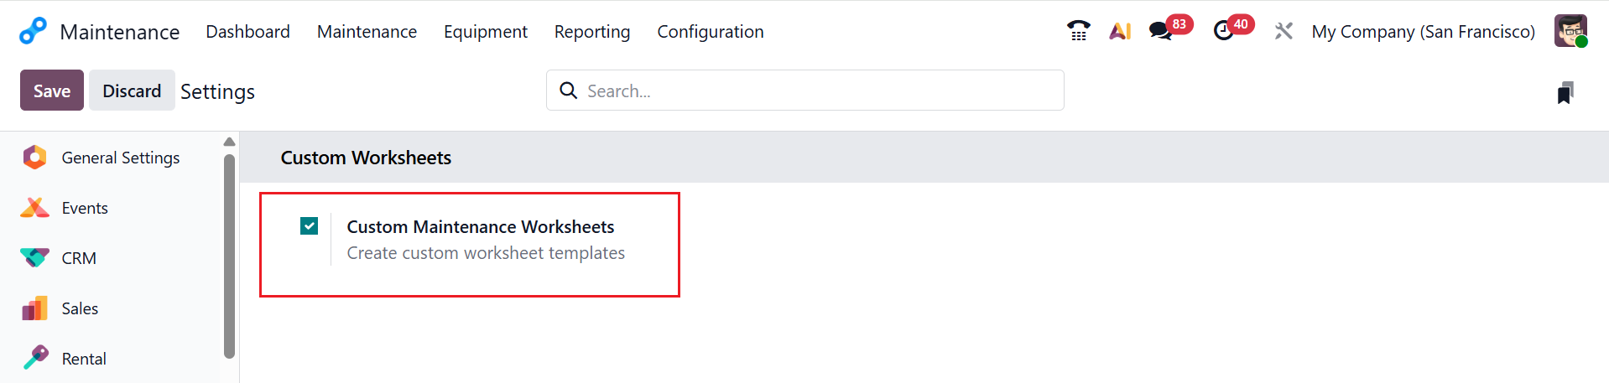
Task: Click the user avatar picture
Action: [1570, 32]
